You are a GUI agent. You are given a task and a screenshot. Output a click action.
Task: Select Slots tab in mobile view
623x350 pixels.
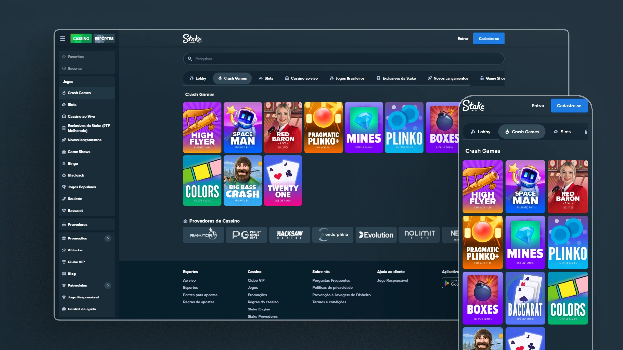[562, 132]
